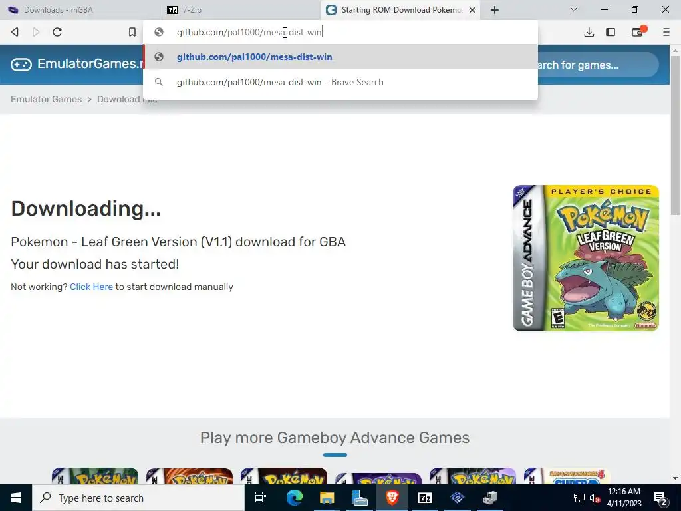
Task: Open the Super Mario 4 game thumbnail
Action: point(567,476)
